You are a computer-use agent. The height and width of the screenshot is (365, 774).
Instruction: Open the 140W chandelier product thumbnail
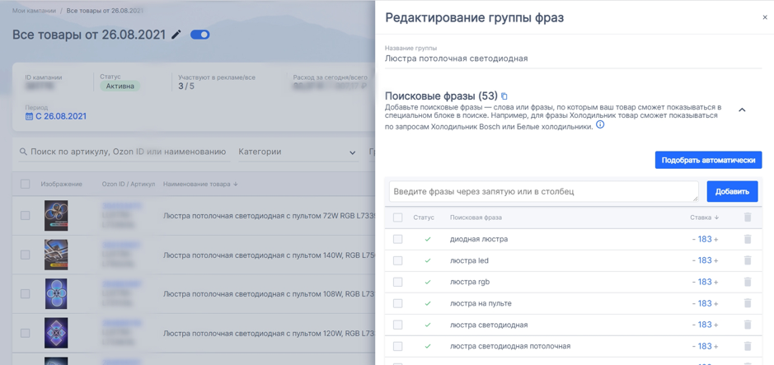pyautogui.click(x=56, y=255)
